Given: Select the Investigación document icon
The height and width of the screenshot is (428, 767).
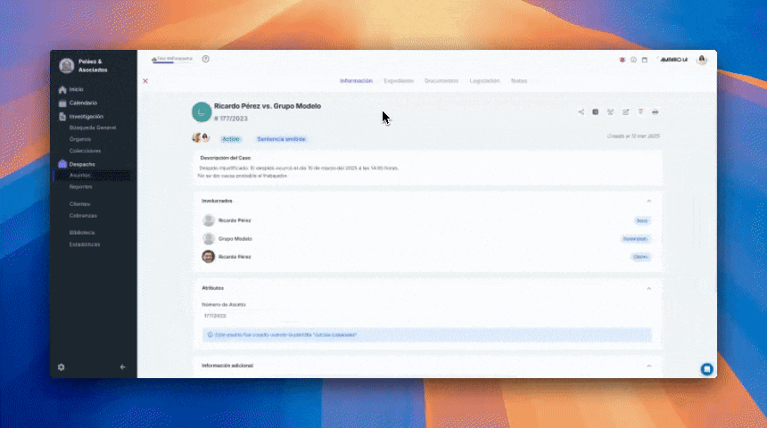Looking at the screenshot, I should click(62, 117).
